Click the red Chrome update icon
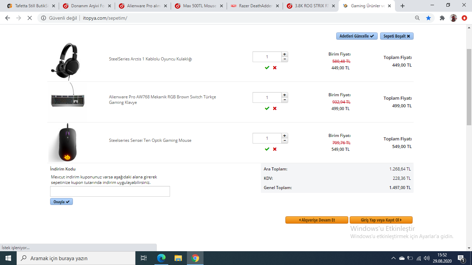This screenshot has width=472, height=265. coord(464,18)
